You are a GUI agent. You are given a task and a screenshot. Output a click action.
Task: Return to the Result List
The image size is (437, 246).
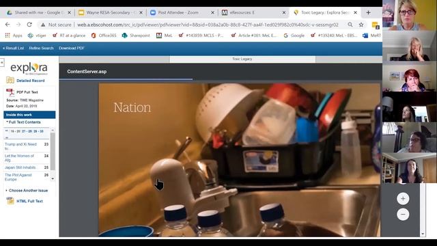coord(14,48)
